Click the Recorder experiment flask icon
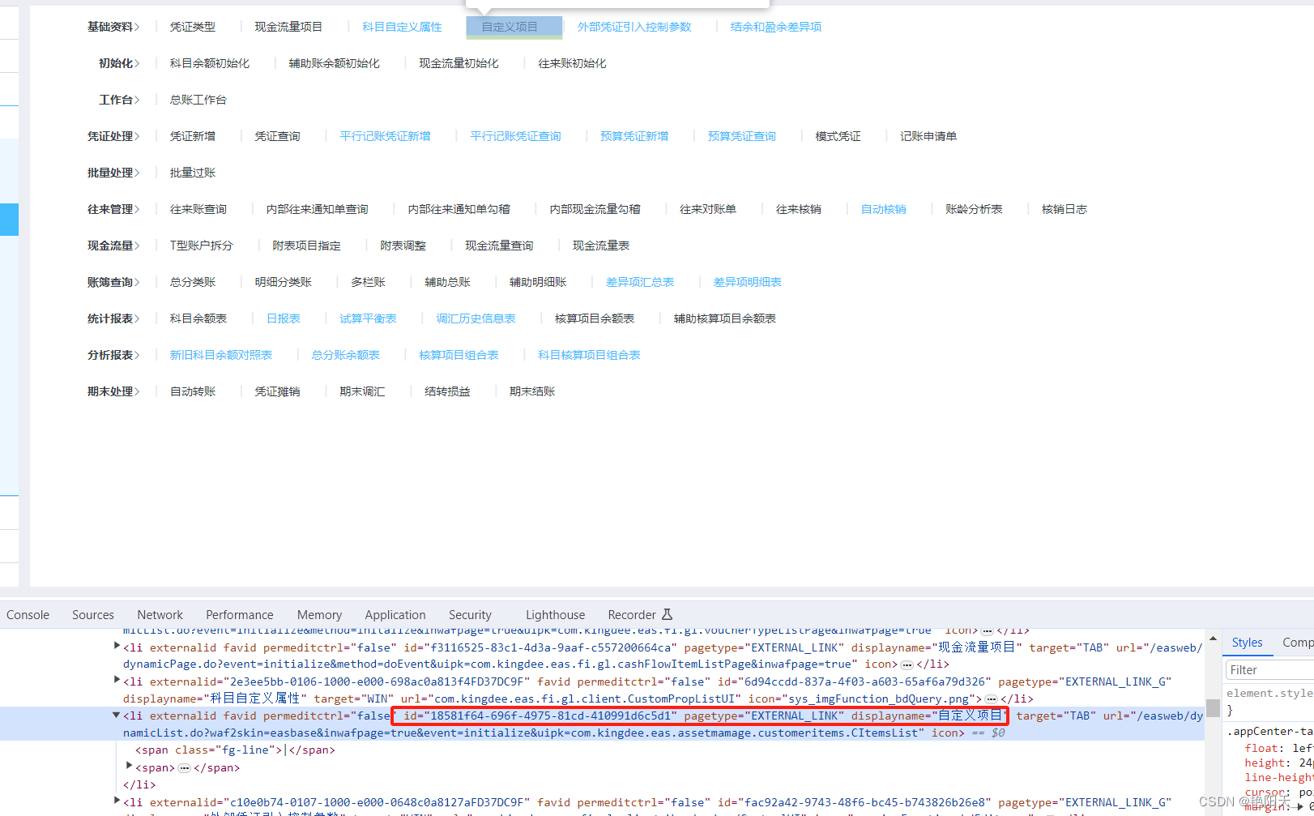The width and height of the screenshot is (1314, 816). pyautogui.click(x=668, y=614)
